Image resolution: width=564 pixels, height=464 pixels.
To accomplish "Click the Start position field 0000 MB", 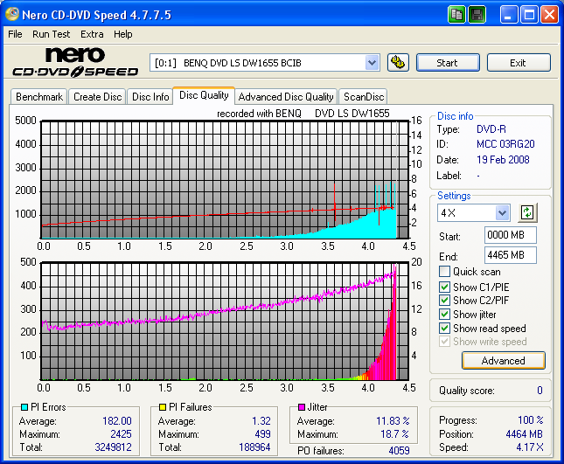I will 511,235.
